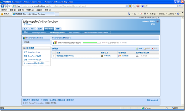
Task: Open the 工具 menu in menu bar
Action: pyautogui.click(x=39, y=10)
